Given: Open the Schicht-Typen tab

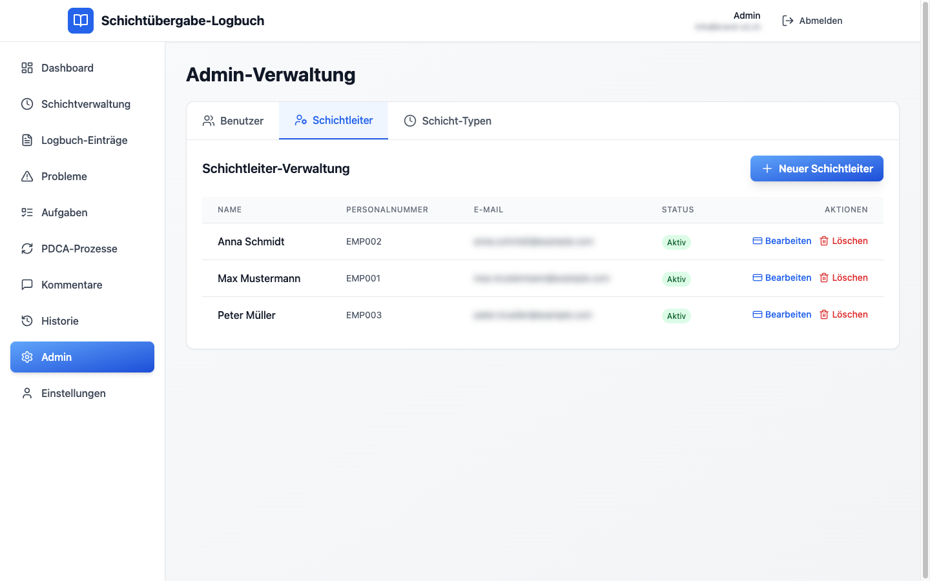Looking at the screenshot, I should 448,121.
